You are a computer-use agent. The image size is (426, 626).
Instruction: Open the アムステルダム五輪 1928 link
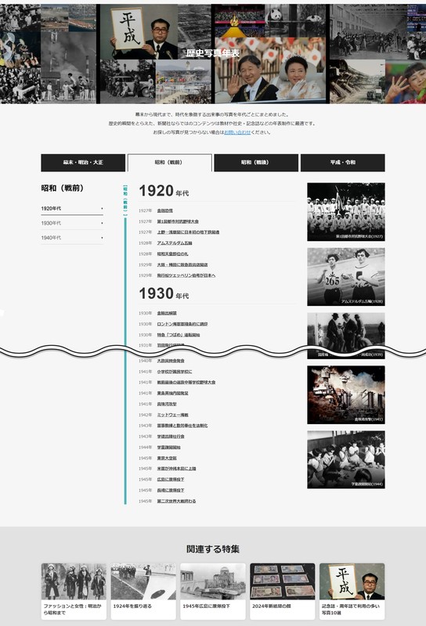coord(175,243)
